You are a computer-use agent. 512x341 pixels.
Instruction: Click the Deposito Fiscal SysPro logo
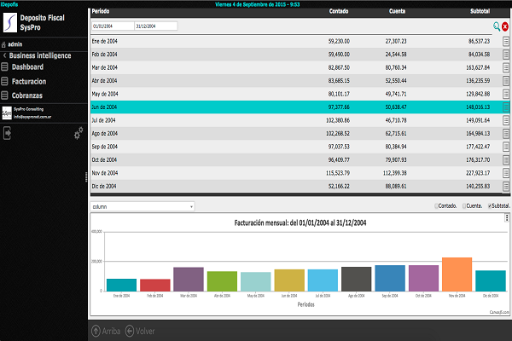pos(9,22)
